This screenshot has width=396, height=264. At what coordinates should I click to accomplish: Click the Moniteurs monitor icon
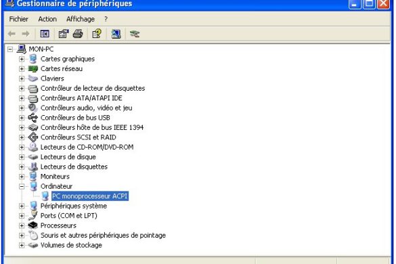[33, 176]
